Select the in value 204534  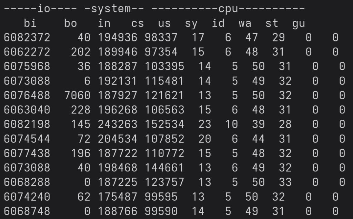pos(117,139)
